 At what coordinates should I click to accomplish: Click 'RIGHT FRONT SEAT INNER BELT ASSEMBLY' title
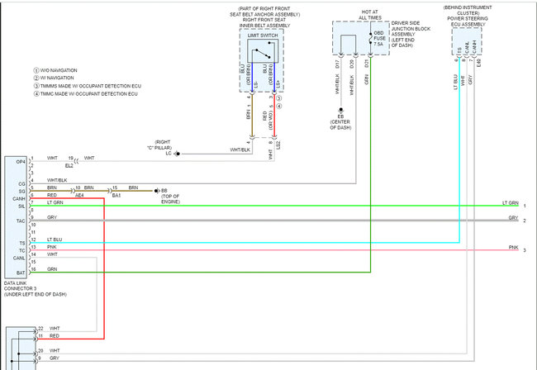(264, 22)
